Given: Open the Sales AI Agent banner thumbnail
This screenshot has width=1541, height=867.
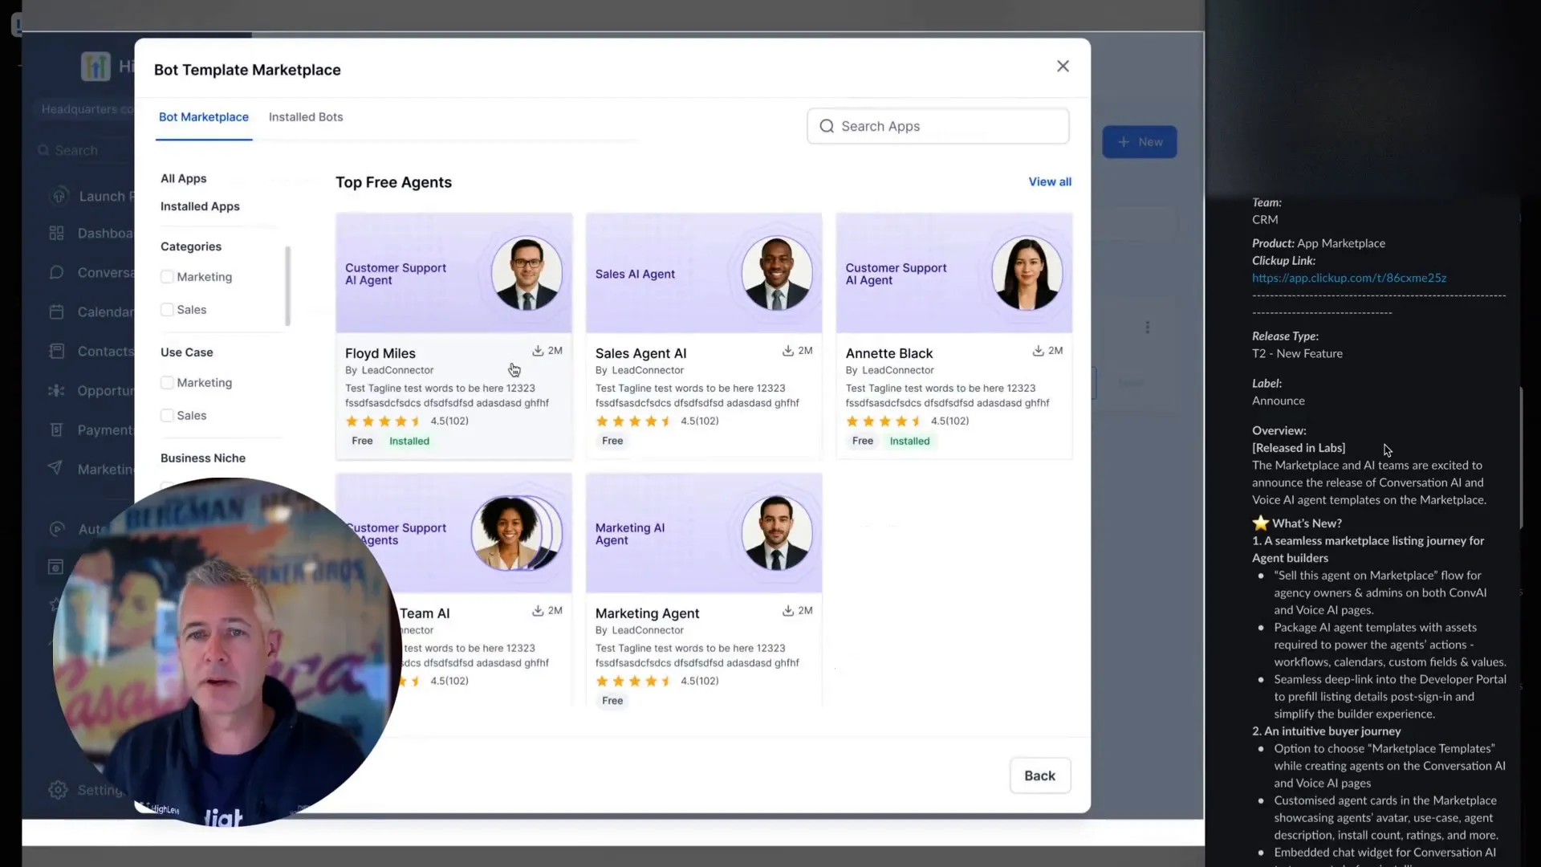Looking at the screenshot, I should pyautogui.click(x=704, y=274).
